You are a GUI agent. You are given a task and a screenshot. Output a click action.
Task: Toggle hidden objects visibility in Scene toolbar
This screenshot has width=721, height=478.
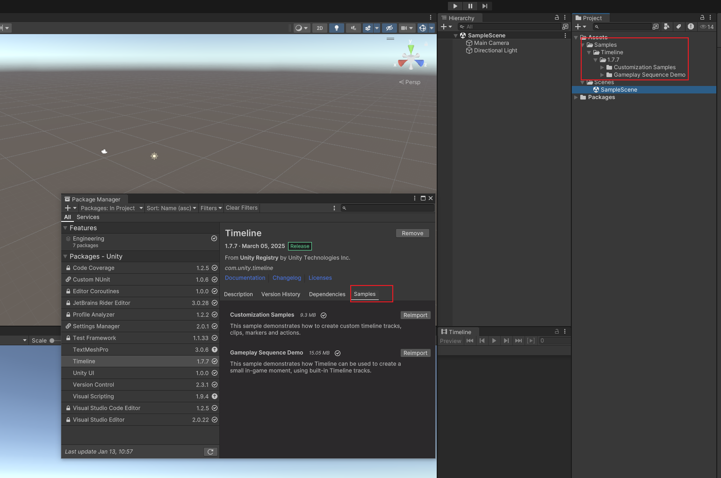[x=389, y=28]
